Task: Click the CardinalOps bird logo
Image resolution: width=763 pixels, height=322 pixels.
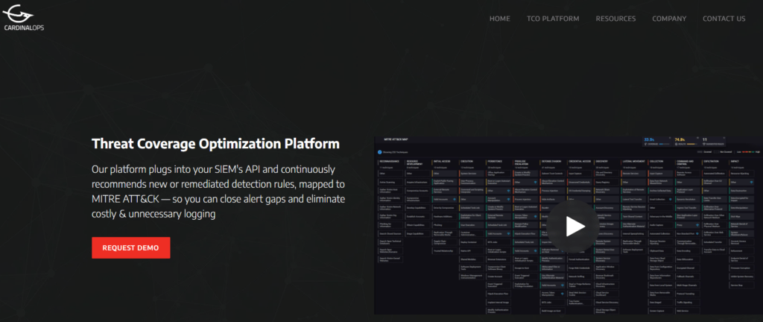Action: pyautogui.click(x=23, y=17)
